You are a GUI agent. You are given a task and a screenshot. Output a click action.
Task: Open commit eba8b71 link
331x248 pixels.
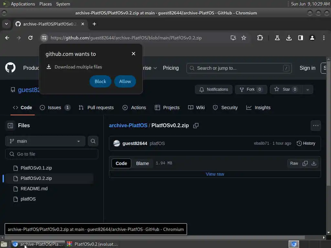(x=261, y=143)
